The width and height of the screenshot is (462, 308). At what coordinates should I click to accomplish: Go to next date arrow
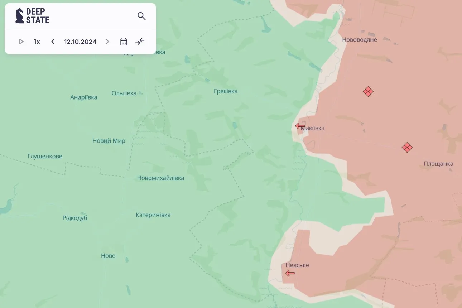click(107, 42)
